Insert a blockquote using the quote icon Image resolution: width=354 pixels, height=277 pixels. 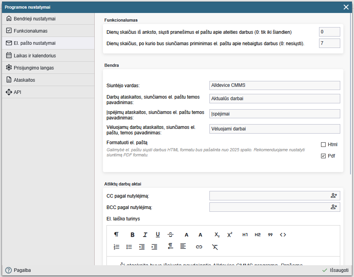tap(270, 235)
